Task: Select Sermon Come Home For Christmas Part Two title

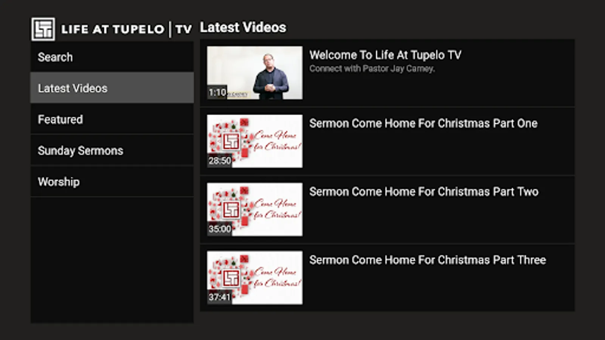Action: [424, 192]
